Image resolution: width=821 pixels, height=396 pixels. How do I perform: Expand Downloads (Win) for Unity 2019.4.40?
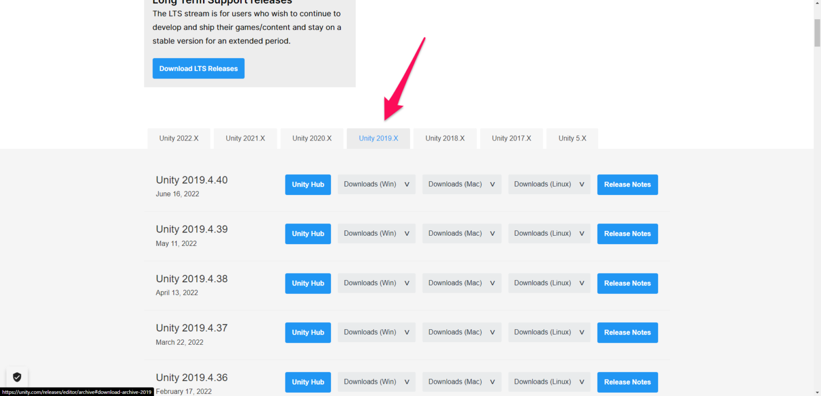click(376, 184)
